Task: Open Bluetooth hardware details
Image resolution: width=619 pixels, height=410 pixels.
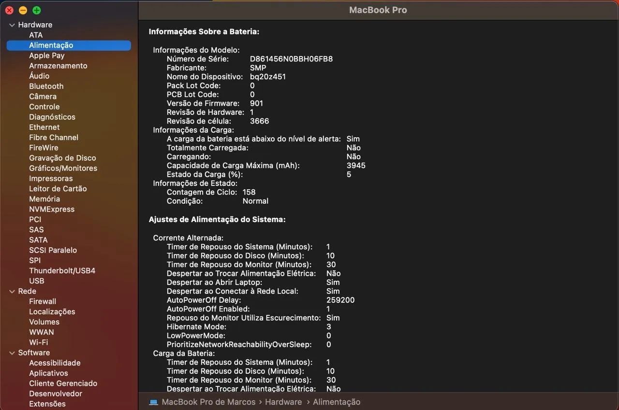Action: pyautogui.click(x=46, y=86)
